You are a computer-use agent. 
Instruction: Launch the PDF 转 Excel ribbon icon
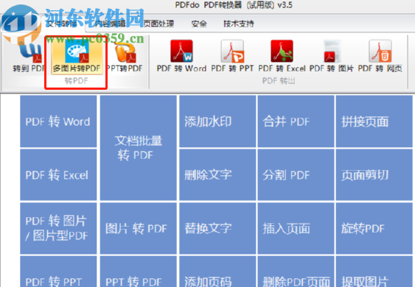282,56
